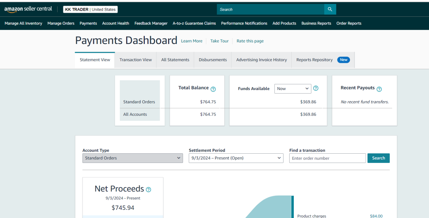Switch to the Transaction View tab
Screen dimensions: 429x218
coord(135,60)
